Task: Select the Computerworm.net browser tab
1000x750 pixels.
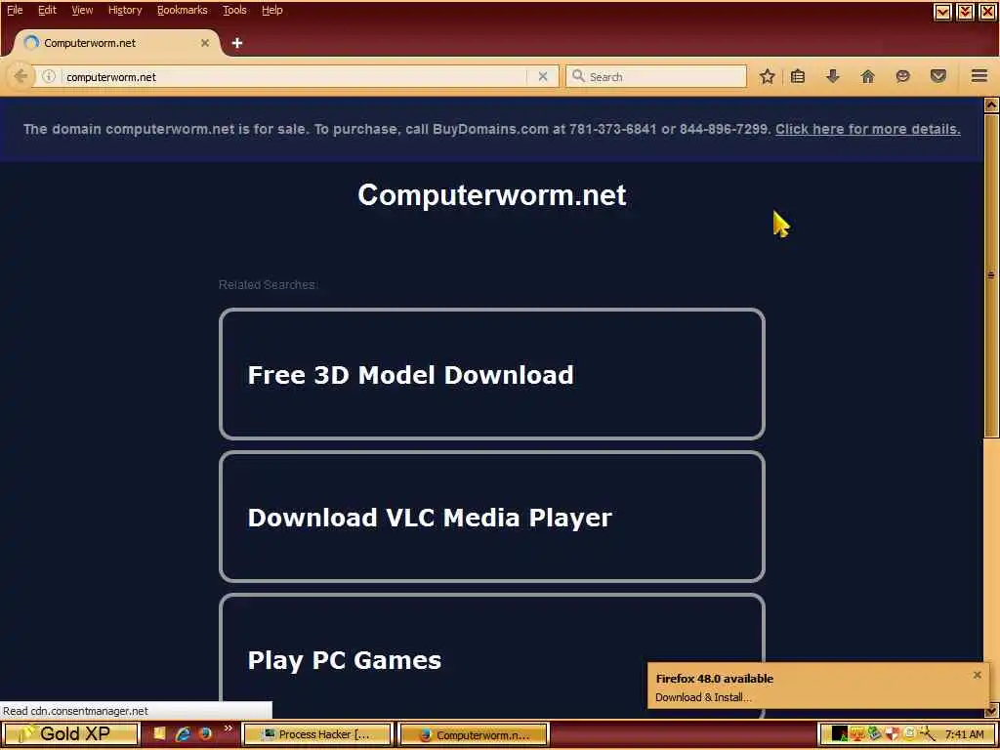Action: [117, 43]
